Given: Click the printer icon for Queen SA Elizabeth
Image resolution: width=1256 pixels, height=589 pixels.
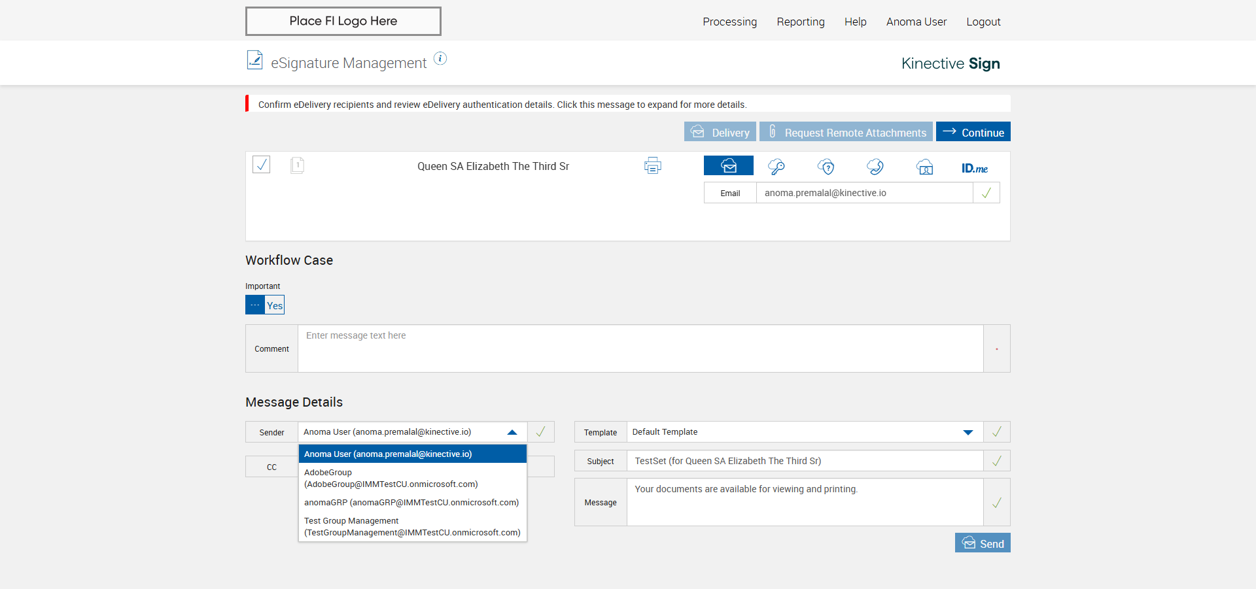Looking at the screenshot, I should point(652,166).
